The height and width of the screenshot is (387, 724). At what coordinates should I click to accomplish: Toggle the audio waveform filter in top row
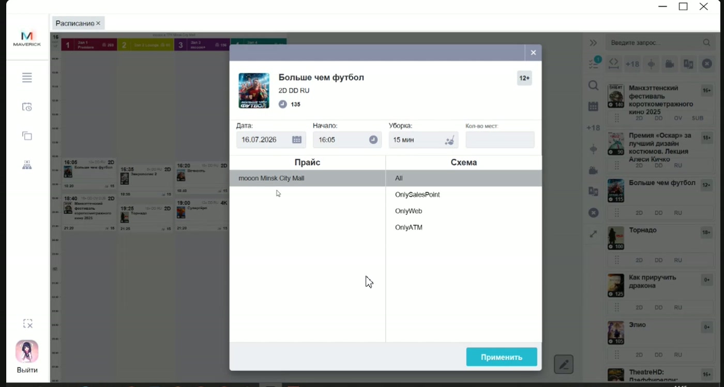point(652,64)
